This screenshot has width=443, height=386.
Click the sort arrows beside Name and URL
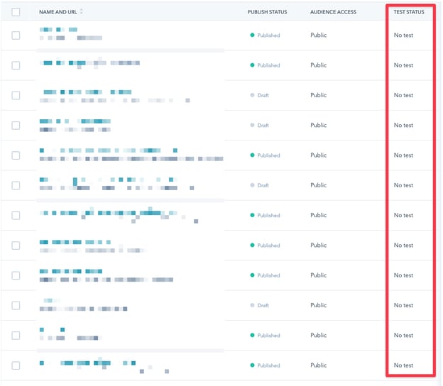click(x=82, y=12)
